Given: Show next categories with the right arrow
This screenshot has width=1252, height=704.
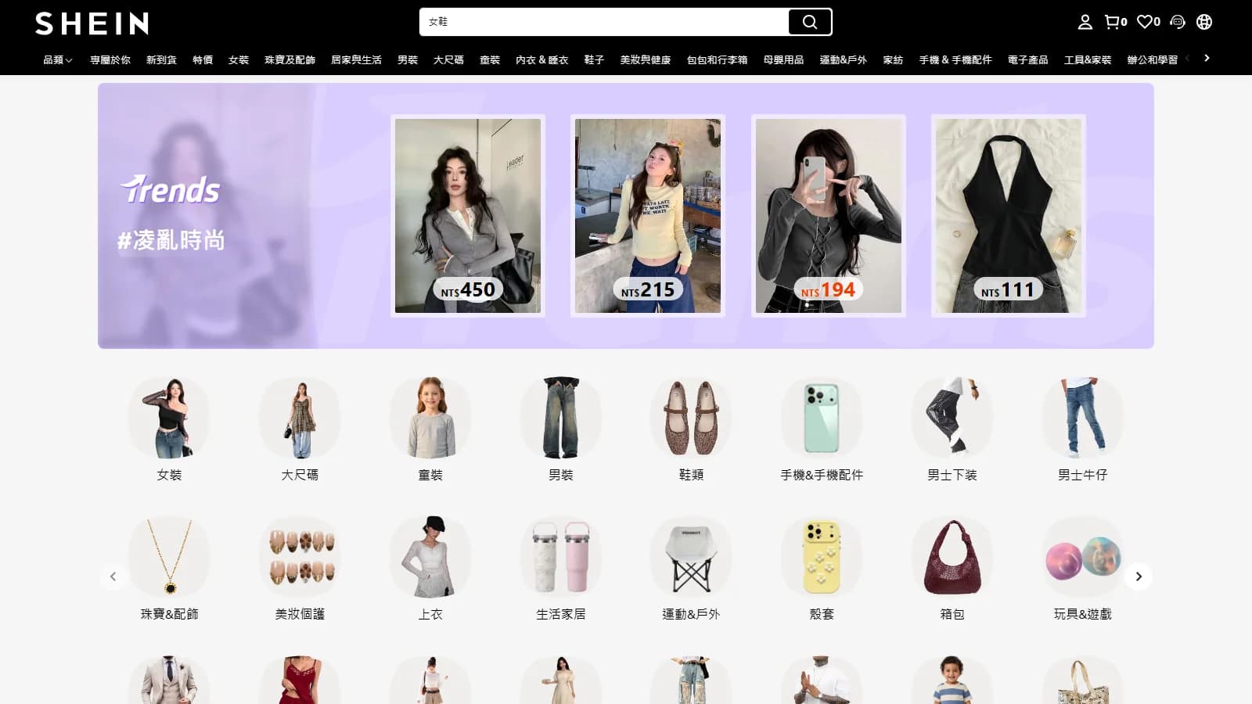Looking at the screenshot, I should 1139,576.
